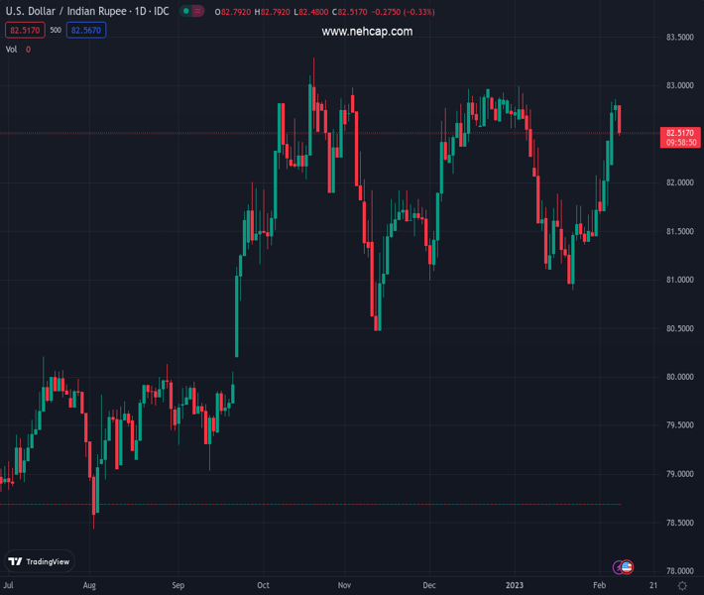
Task: Click the US flag economic event marker
Action: (x=627, y=567)
